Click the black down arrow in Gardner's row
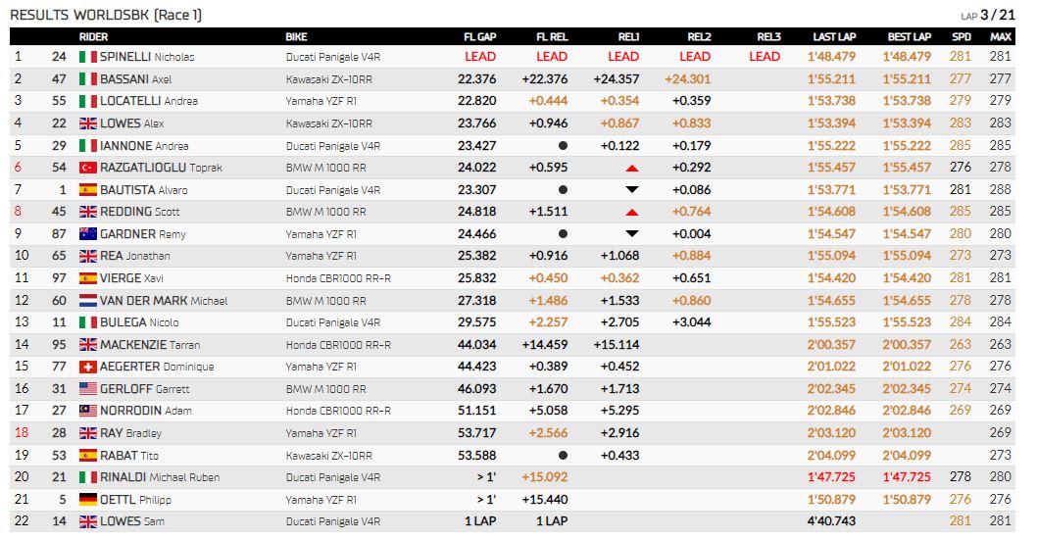Screen dimensions: 1037x541 [x=632, y=233]
